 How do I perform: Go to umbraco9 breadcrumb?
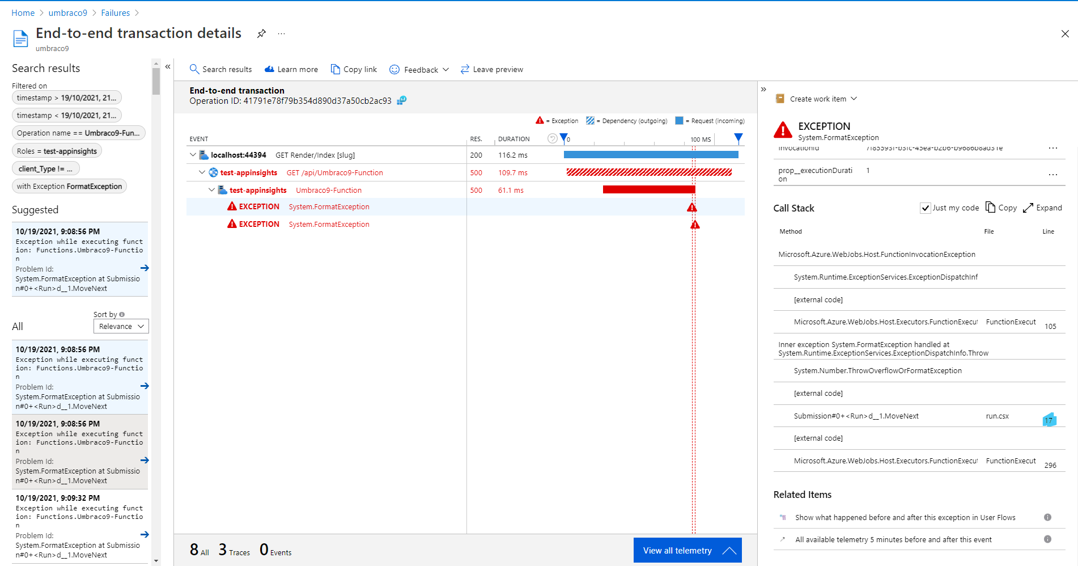67,12
